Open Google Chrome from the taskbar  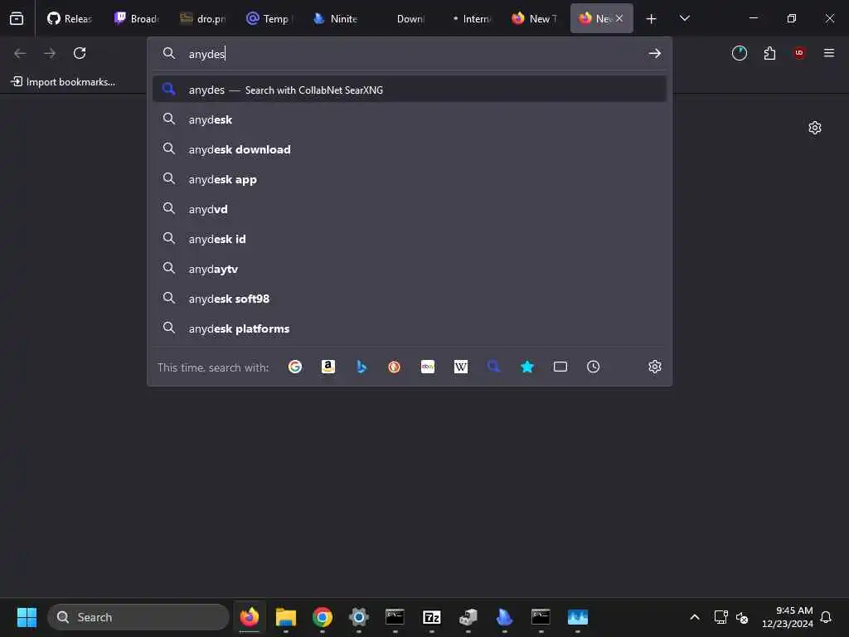323,617
